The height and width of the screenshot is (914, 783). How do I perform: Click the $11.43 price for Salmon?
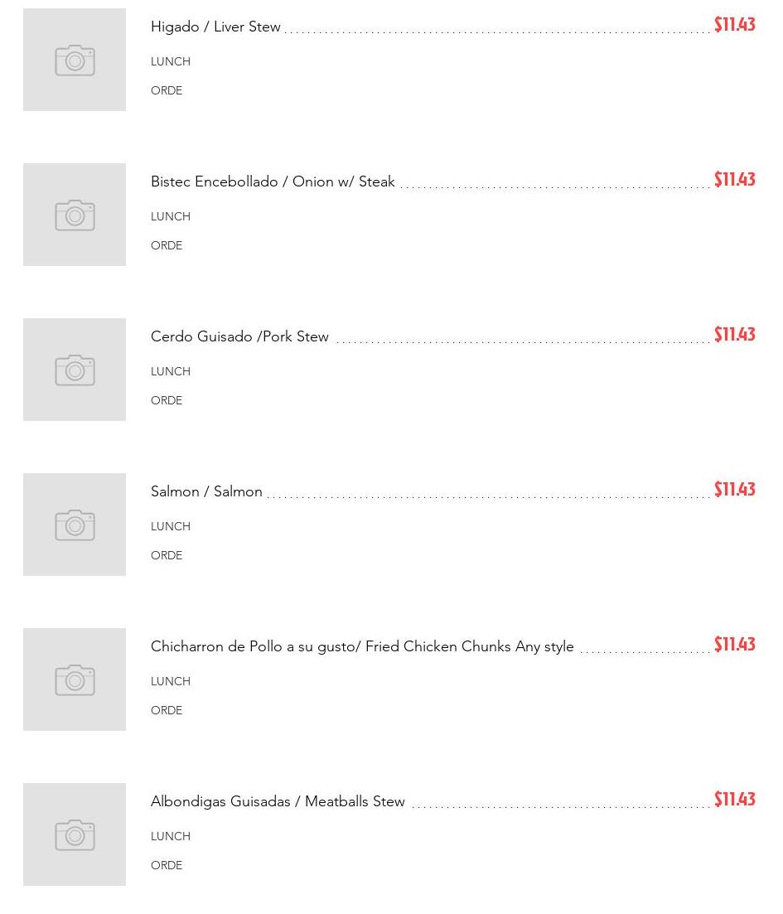pos(734,490)
